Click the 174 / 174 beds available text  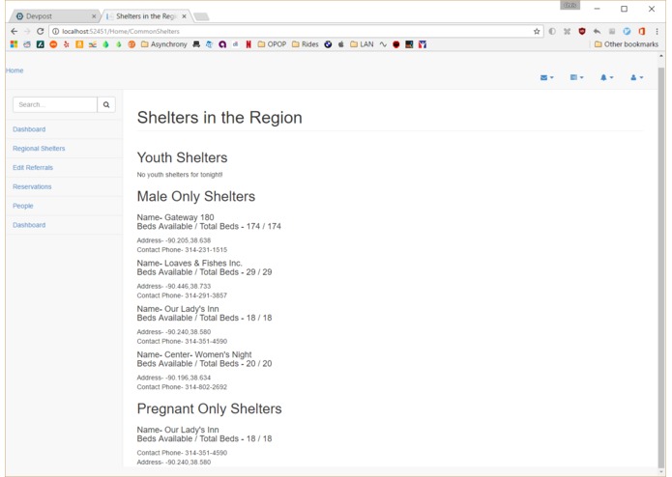click(264, 226)
